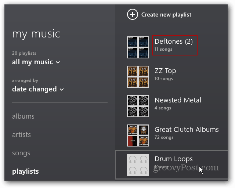Expand the date changed sort dropdown
Image resolution: width=235 pixels, height=188 pixels.
38,89
